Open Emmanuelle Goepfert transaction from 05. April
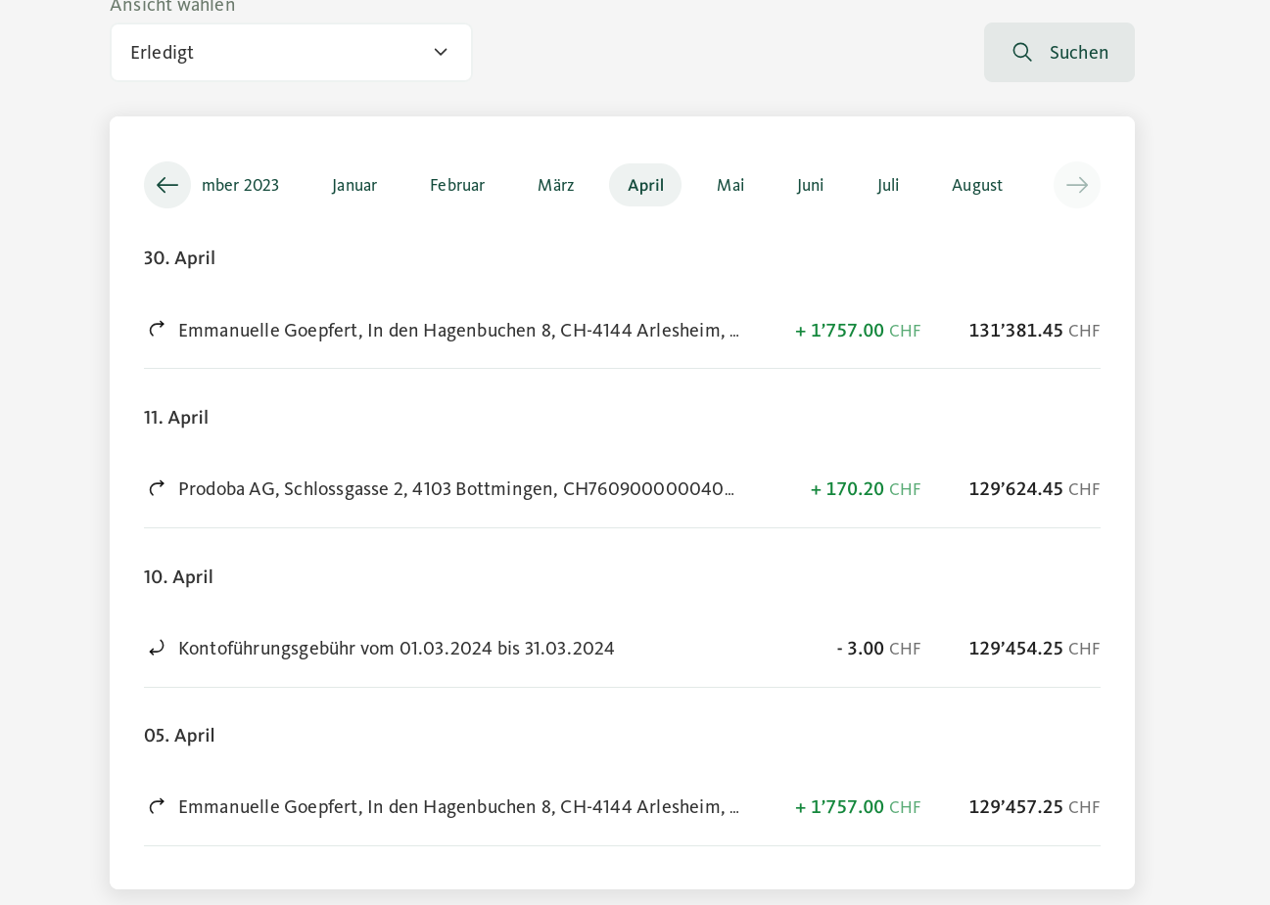 point(622,807)
